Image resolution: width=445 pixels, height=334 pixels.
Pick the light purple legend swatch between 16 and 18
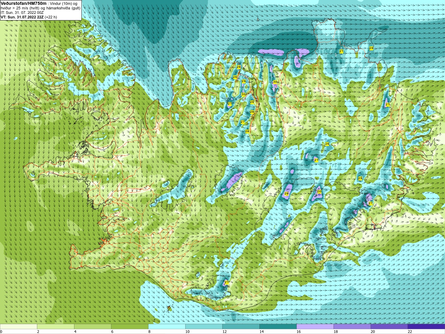[315, 326]
